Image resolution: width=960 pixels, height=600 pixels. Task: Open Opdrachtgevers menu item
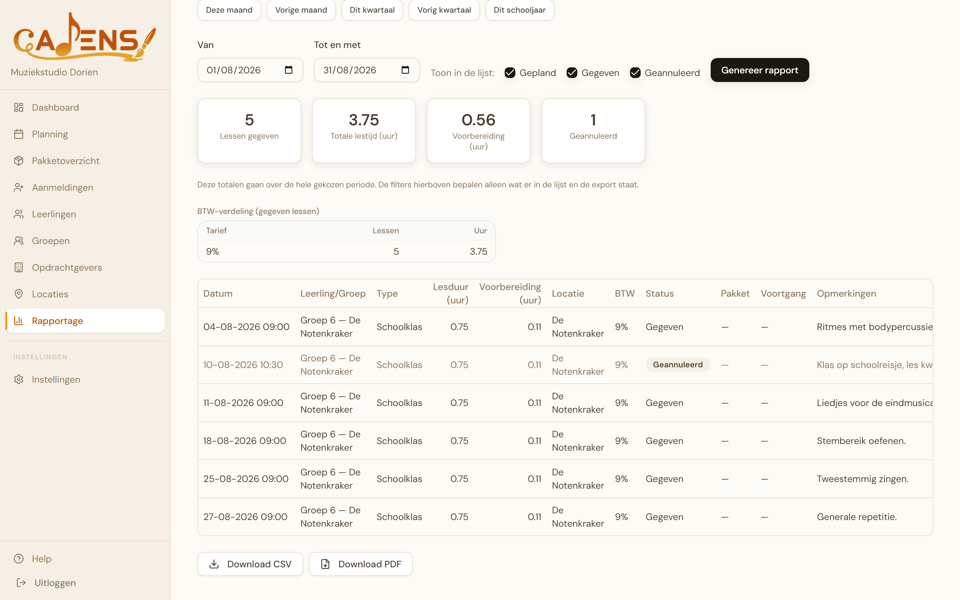pyautogui.click(x=85, y=267)
